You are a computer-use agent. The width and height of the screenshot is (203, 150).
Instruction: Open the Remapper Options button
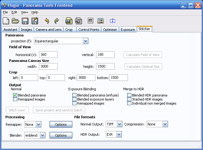coord(61,124)
